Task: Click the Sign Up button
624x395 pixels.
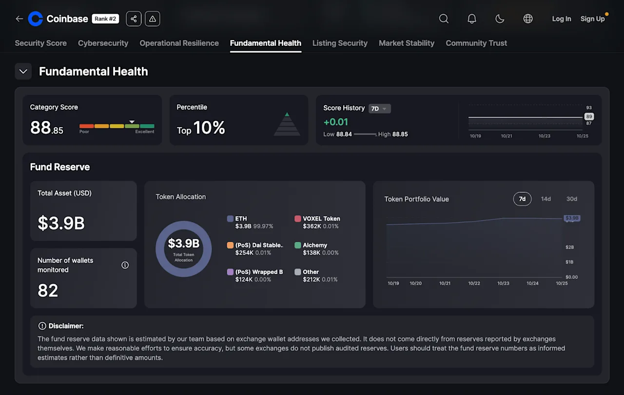Action: (592, 19)
